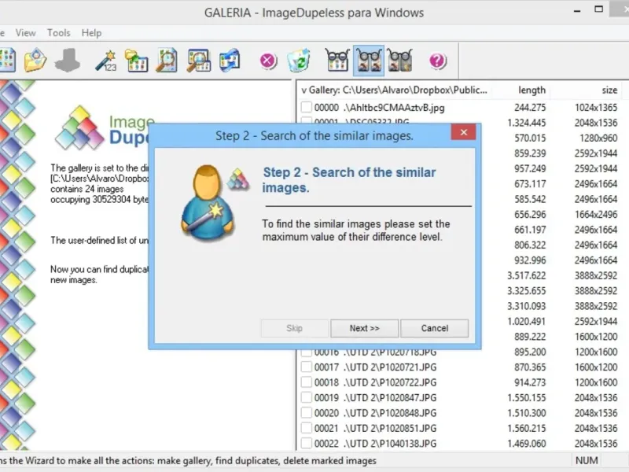Click the Gallery path column header

tap(395, 90)
